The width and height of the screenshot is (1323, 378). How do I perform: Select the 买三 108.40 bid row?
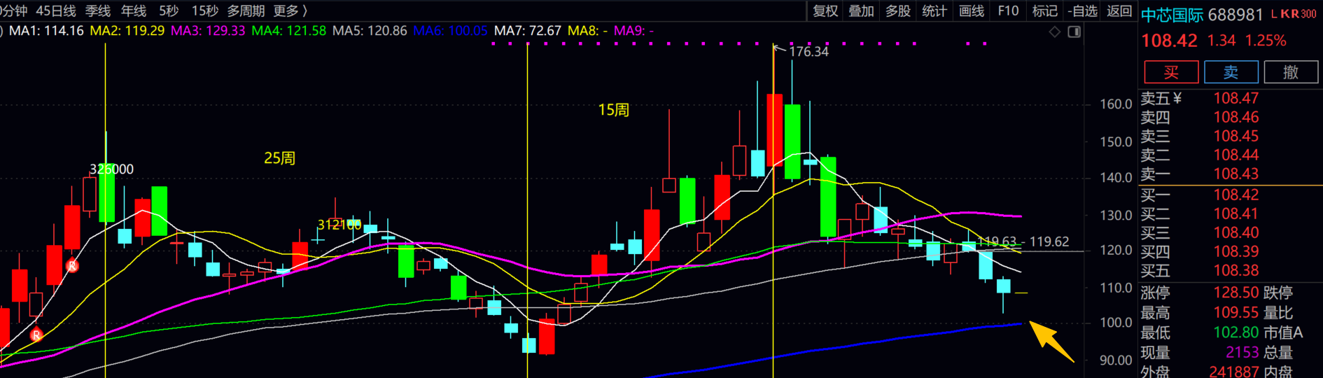click(1231, 233)
